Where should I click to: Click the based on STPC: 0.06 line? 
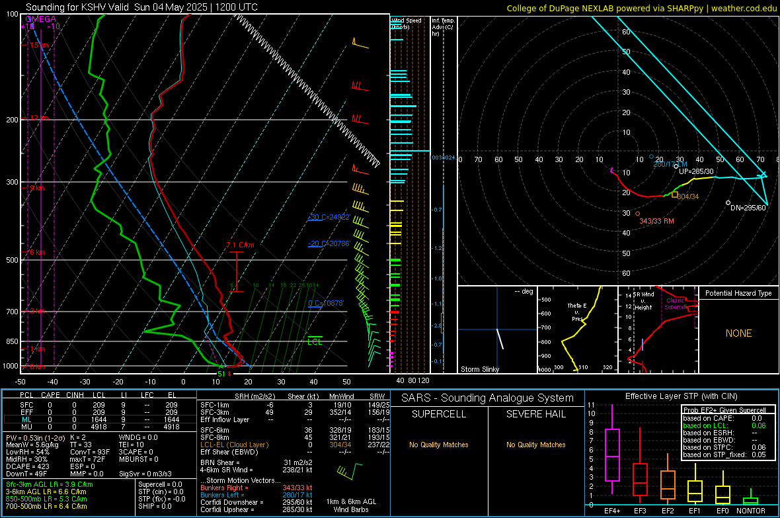pyautogui.click(x=724, y=447)
